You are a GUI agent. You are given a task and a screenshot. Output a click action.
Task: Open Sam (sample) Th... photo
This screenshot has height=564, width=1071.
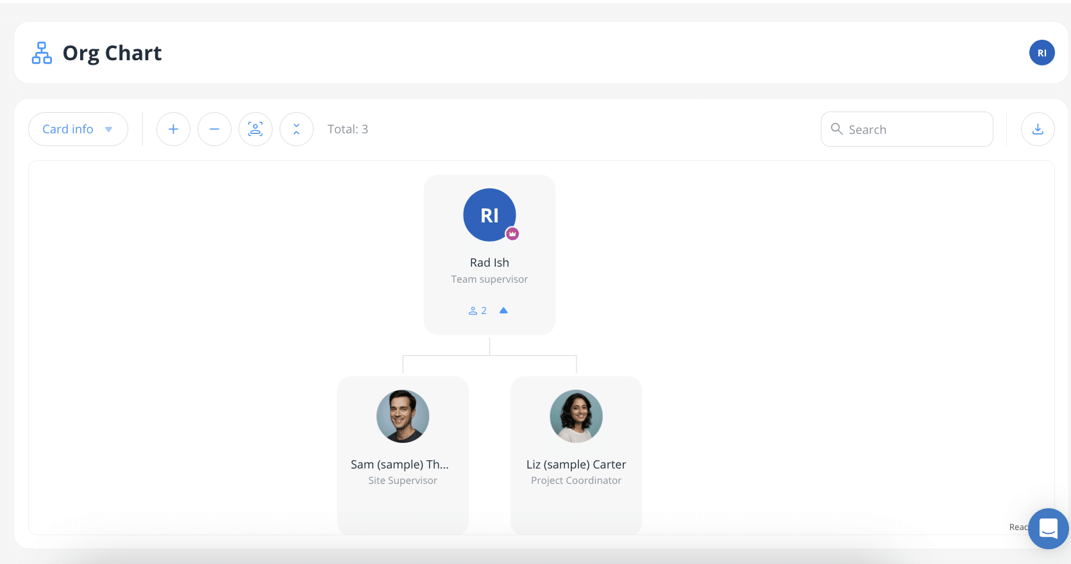tap(403, 417)
